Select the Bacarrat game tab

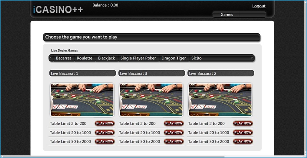[63, 58]
